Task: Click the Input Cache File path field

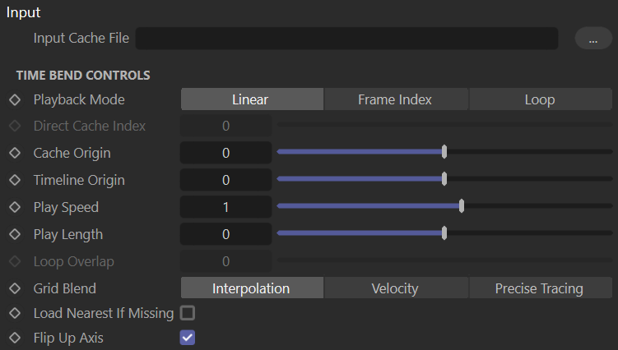Action: click(x=346, y=38)
